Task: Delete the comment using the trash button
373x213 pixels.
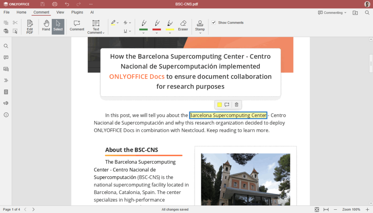Action: click(236, 104)
